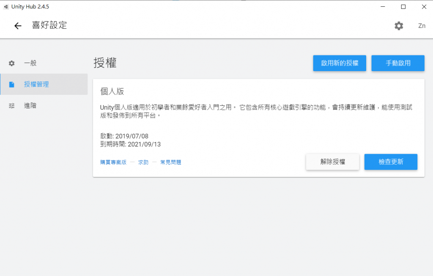Select the 一般 settings section

click(x=44, y=63)
